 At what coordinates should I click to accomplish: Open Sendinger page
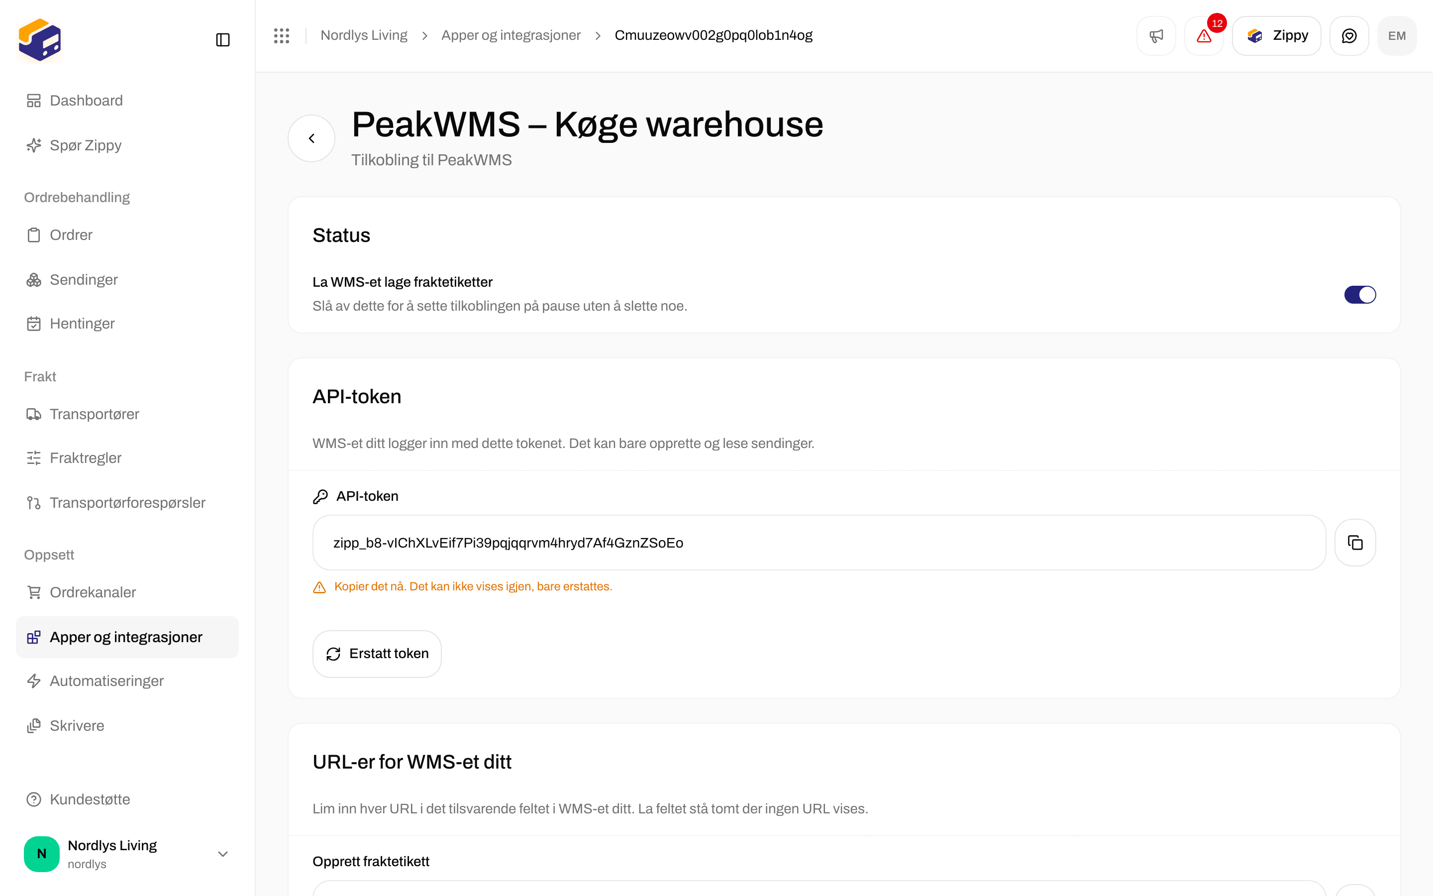(127, 280)
